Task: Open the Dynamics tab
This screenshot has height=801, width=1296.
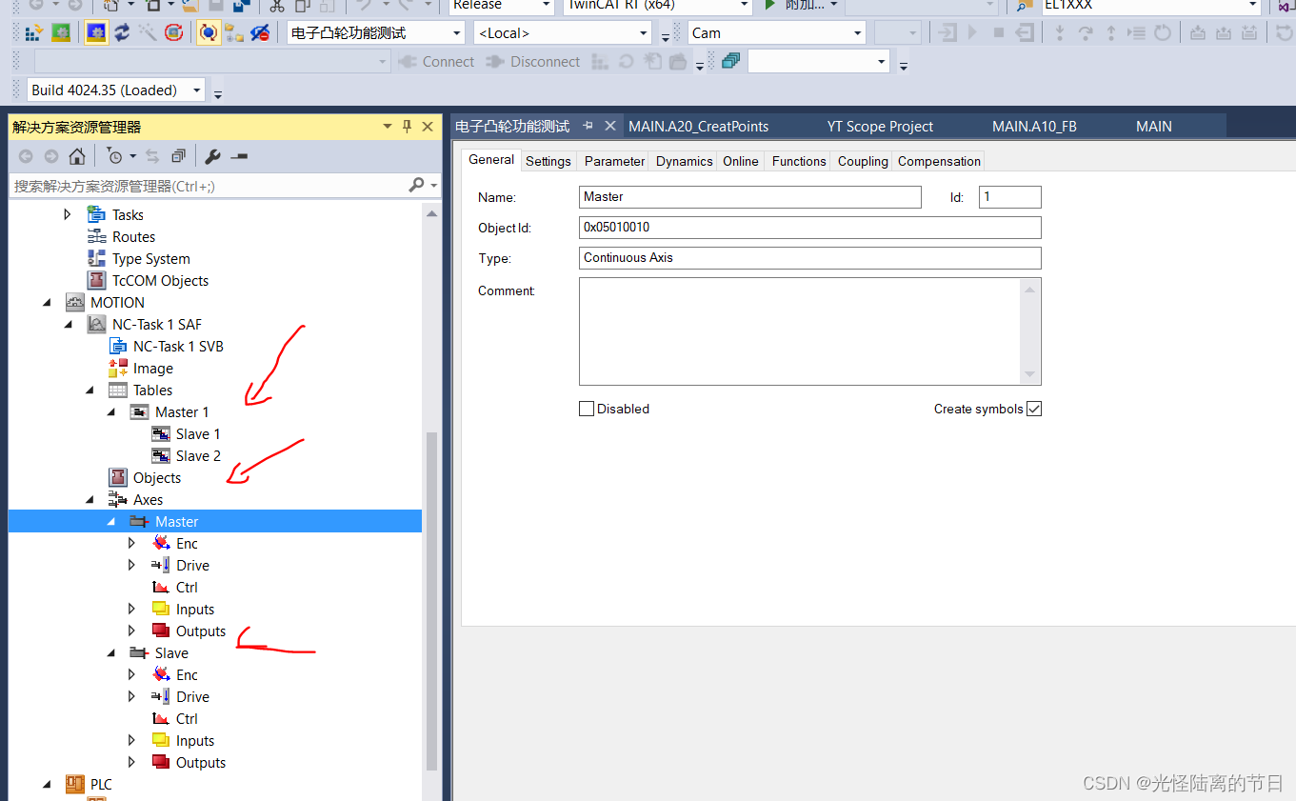Action: 684,161
